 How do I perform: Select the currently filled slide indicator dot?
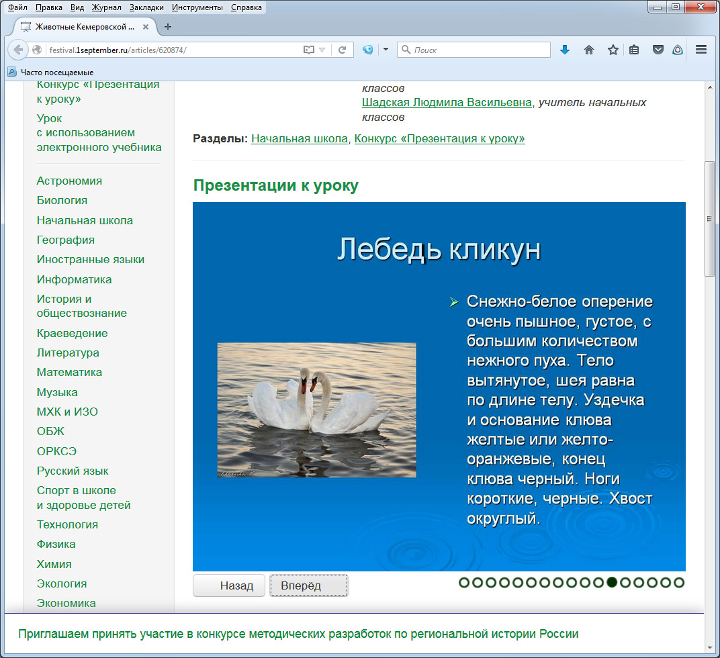click(612, 583)
